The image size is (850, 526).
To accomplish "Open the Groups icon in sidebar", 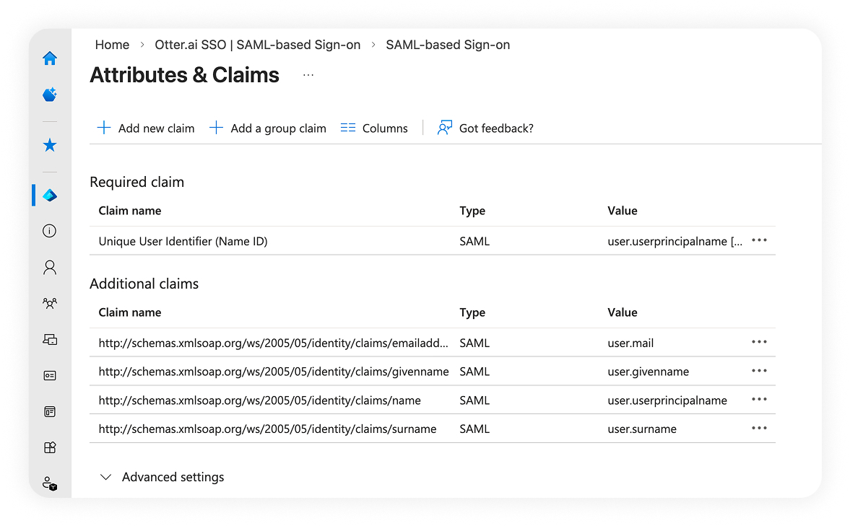I will point(50,303).
